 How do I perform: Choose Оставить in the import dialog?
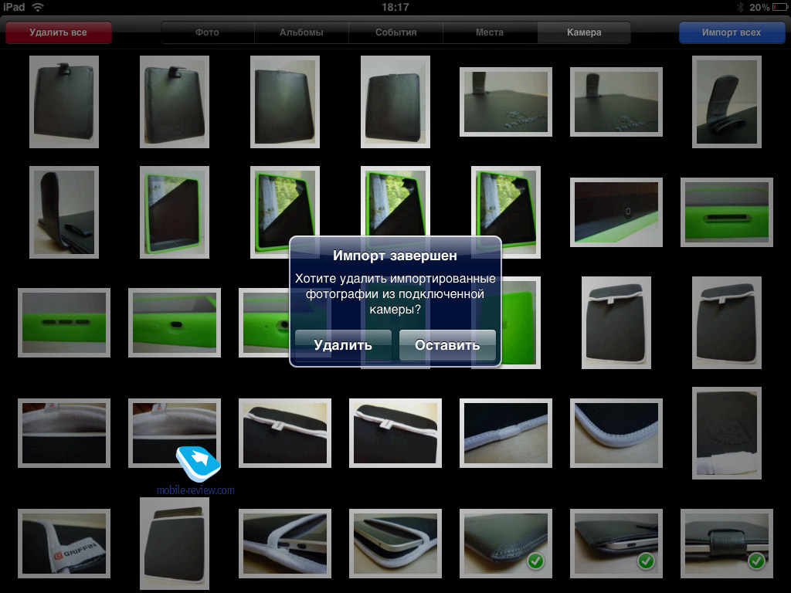coord(447,345)
